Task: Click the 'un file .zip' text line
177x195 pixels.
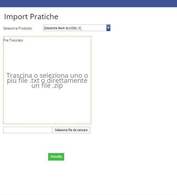Action: [x=47, y=86]
